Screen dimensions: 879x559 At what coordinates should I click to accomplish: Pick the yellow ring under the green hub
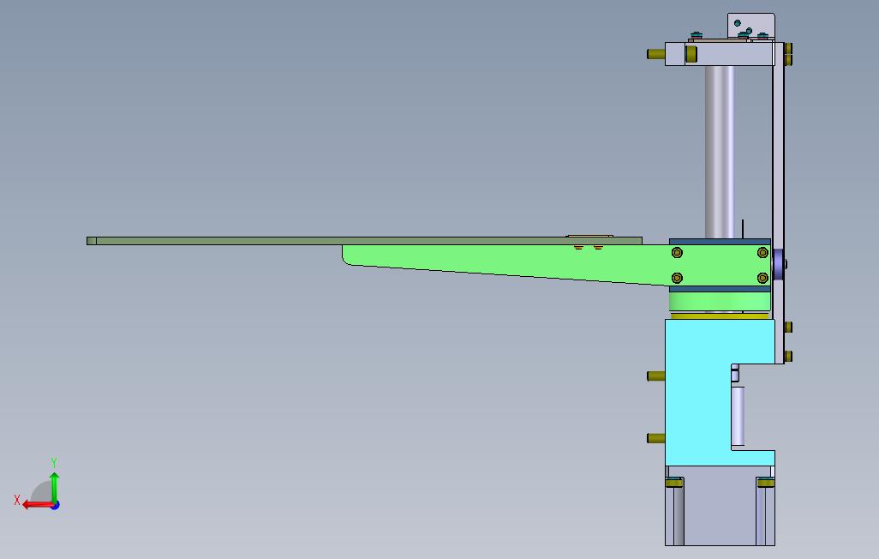pos(720,316)
